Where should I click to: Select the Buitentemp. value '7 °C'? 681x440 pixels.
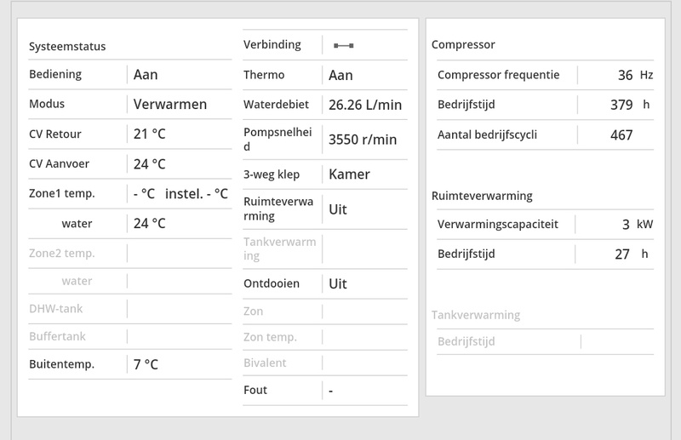[x=146, y=364]
